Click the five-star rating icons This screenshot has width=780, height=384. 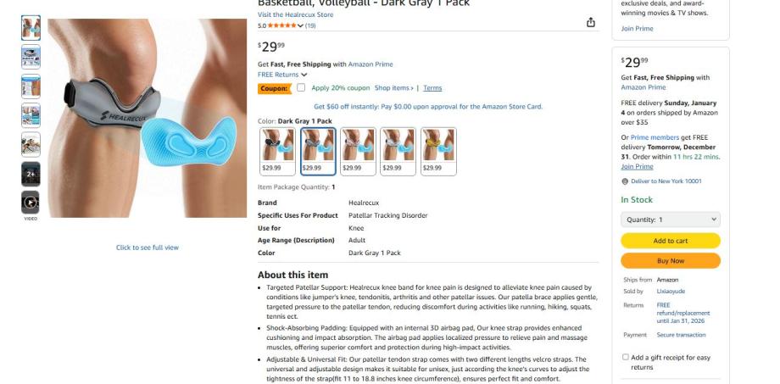282,26
